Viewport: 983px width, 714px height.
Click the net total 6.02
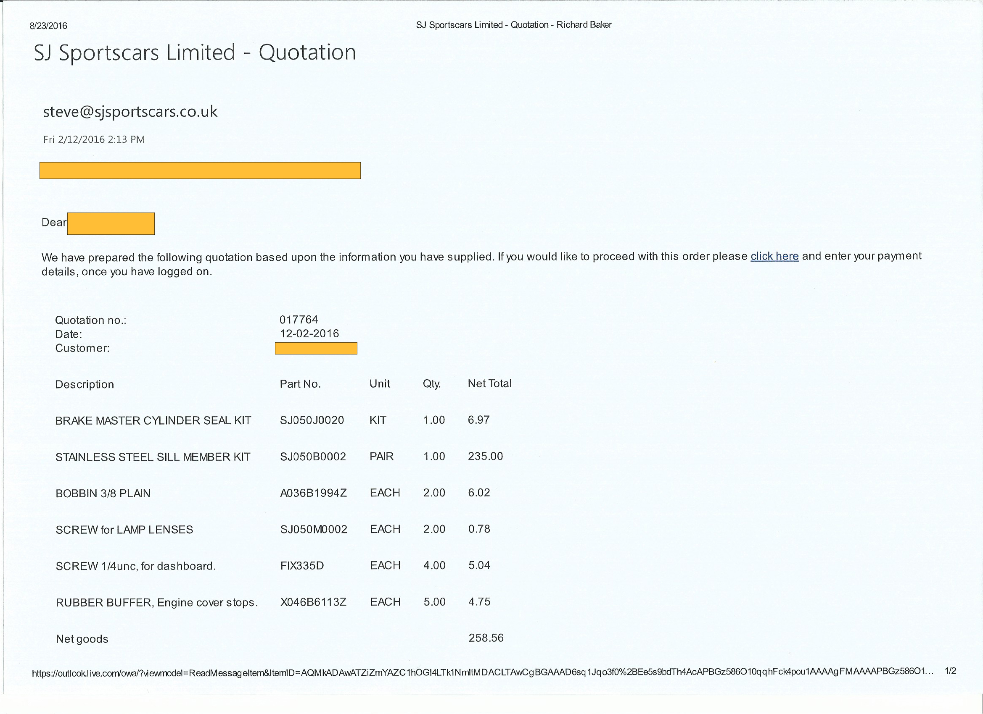pyautogui.click(x=479, y=492)
